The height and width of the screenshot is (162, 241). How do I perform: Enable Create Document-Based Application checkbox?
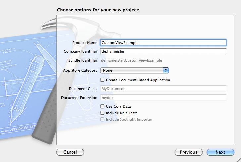point(102,80)
